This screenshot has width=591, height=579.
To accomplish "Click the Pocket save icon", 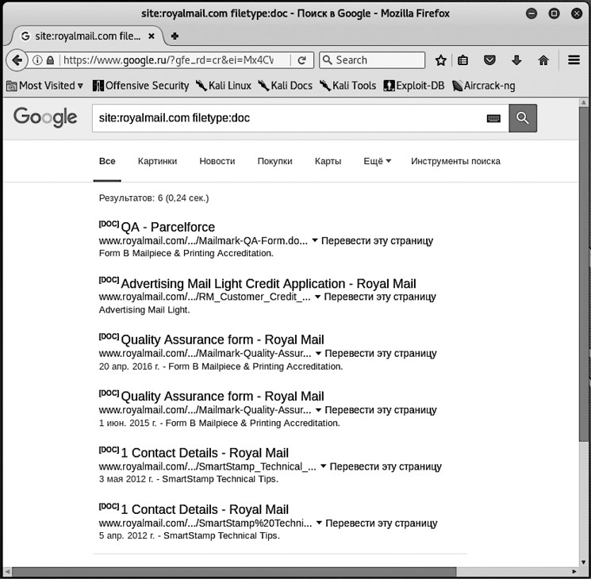I will tap(490, 60).
